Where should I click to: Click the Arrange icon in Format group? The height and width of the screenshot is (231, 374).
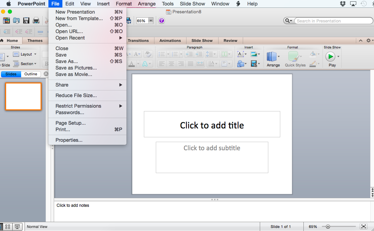(x=272, y=57)
